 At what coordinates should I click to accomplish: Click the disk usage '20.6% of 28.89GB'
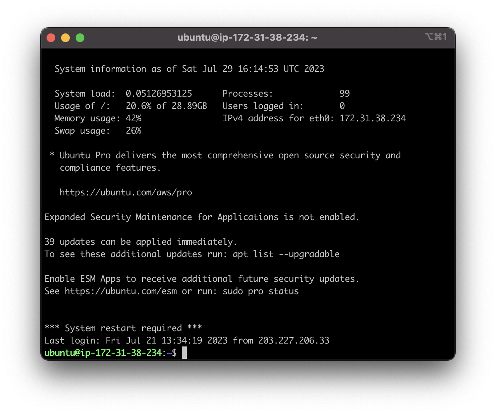click(x=167, y=106)
